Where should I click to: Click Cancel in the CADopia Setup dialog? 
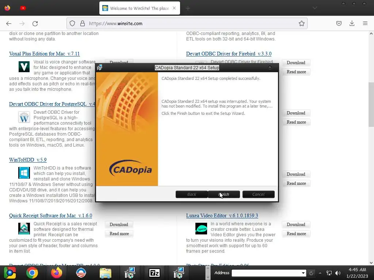pos(258,194)
